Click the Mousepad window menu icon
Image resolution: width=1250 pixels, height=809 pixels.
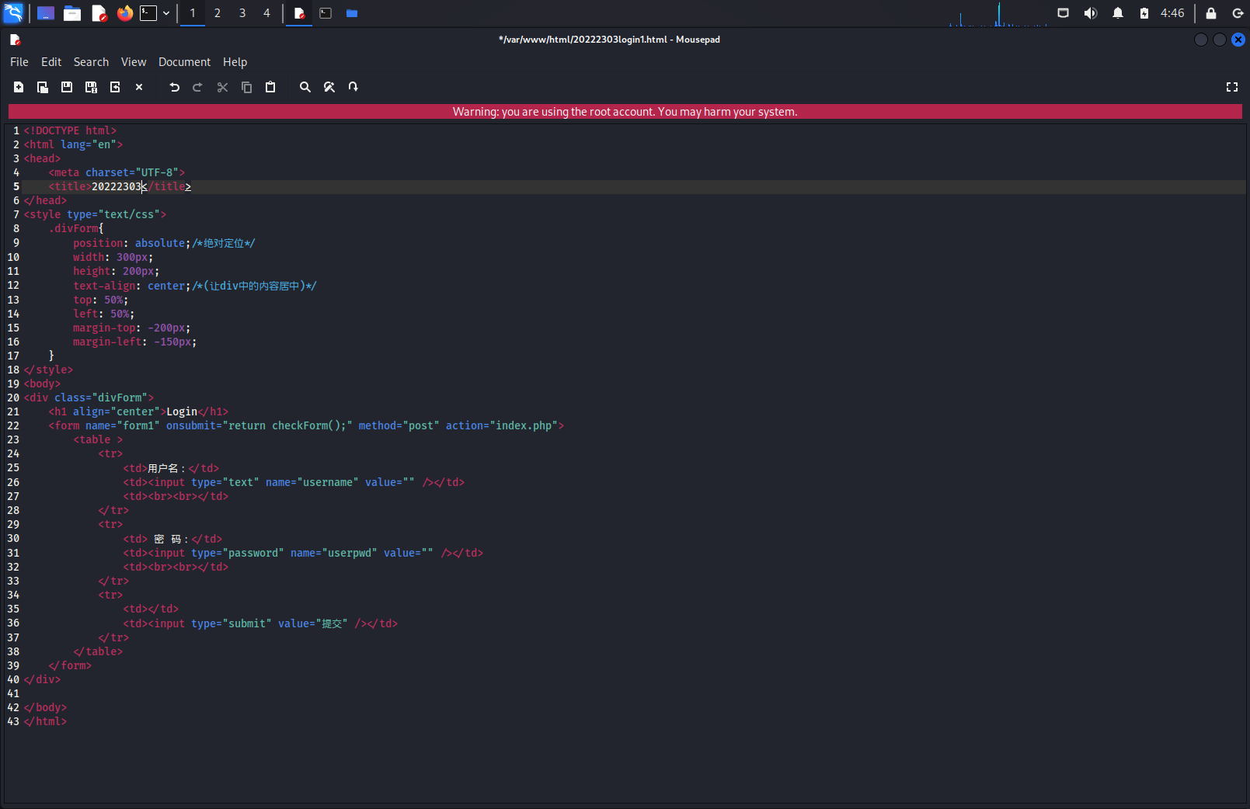point(15,40)
